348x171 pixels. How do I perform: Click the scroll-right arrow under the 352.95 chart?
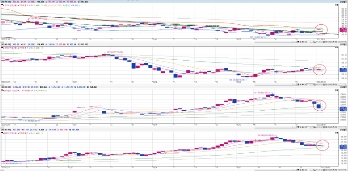(295, 42)
